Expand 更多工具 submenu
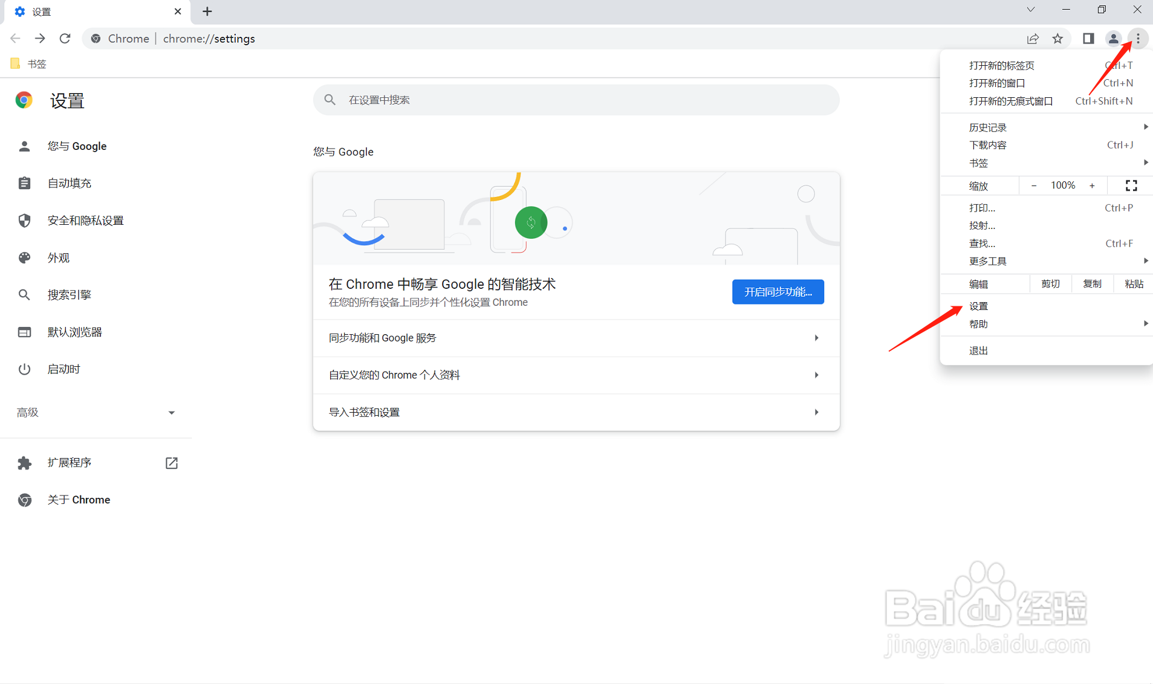The height and width of the screenshot is (684, 1153). click(x=1047, y=261)
